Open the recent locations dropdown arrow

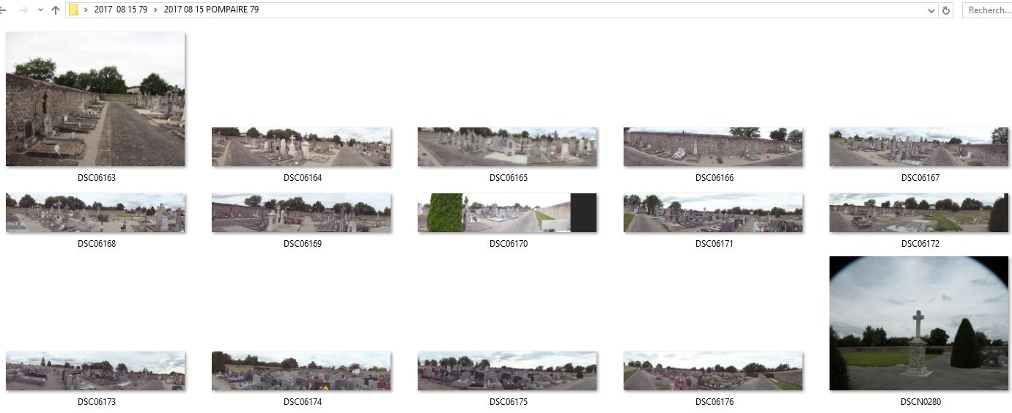pyautogui.click(x=40, y=10)
